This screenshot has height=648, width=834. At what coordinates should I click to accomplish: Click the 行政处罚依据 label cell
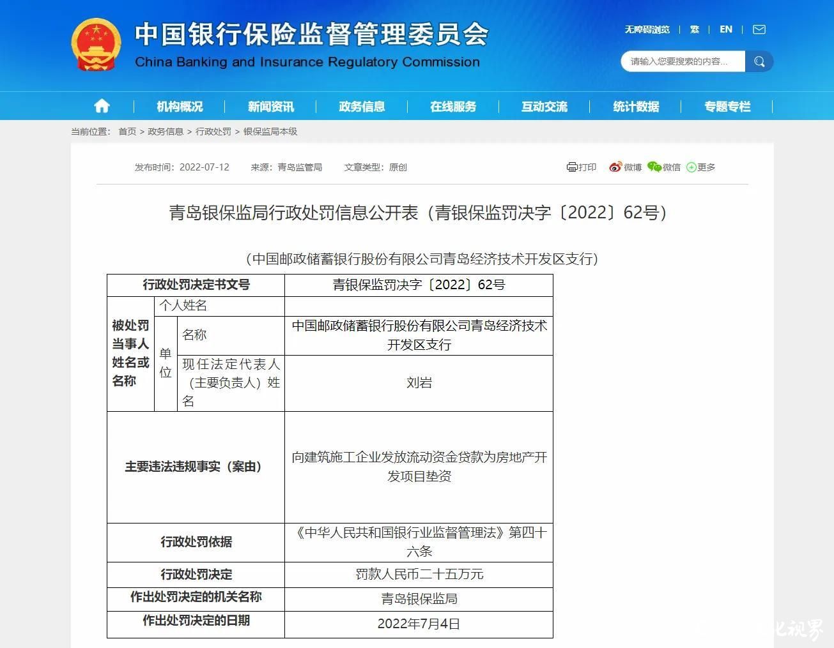click(x=196, y=542)
